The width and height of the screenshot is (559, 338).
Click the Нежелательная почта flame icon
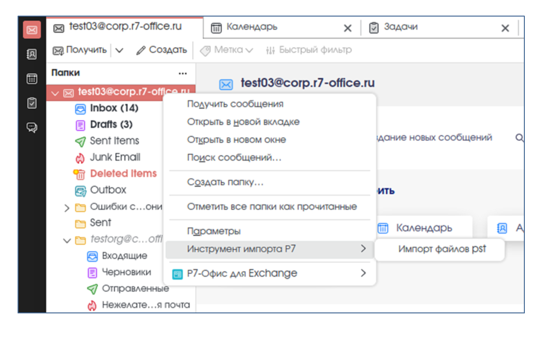92,305
